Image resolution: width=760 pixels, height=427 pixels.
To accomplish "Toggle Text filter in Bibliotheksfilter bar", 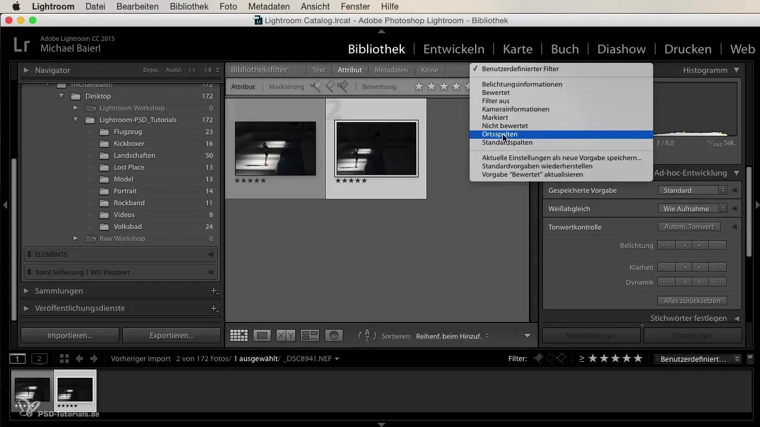I will click(319, 70).
